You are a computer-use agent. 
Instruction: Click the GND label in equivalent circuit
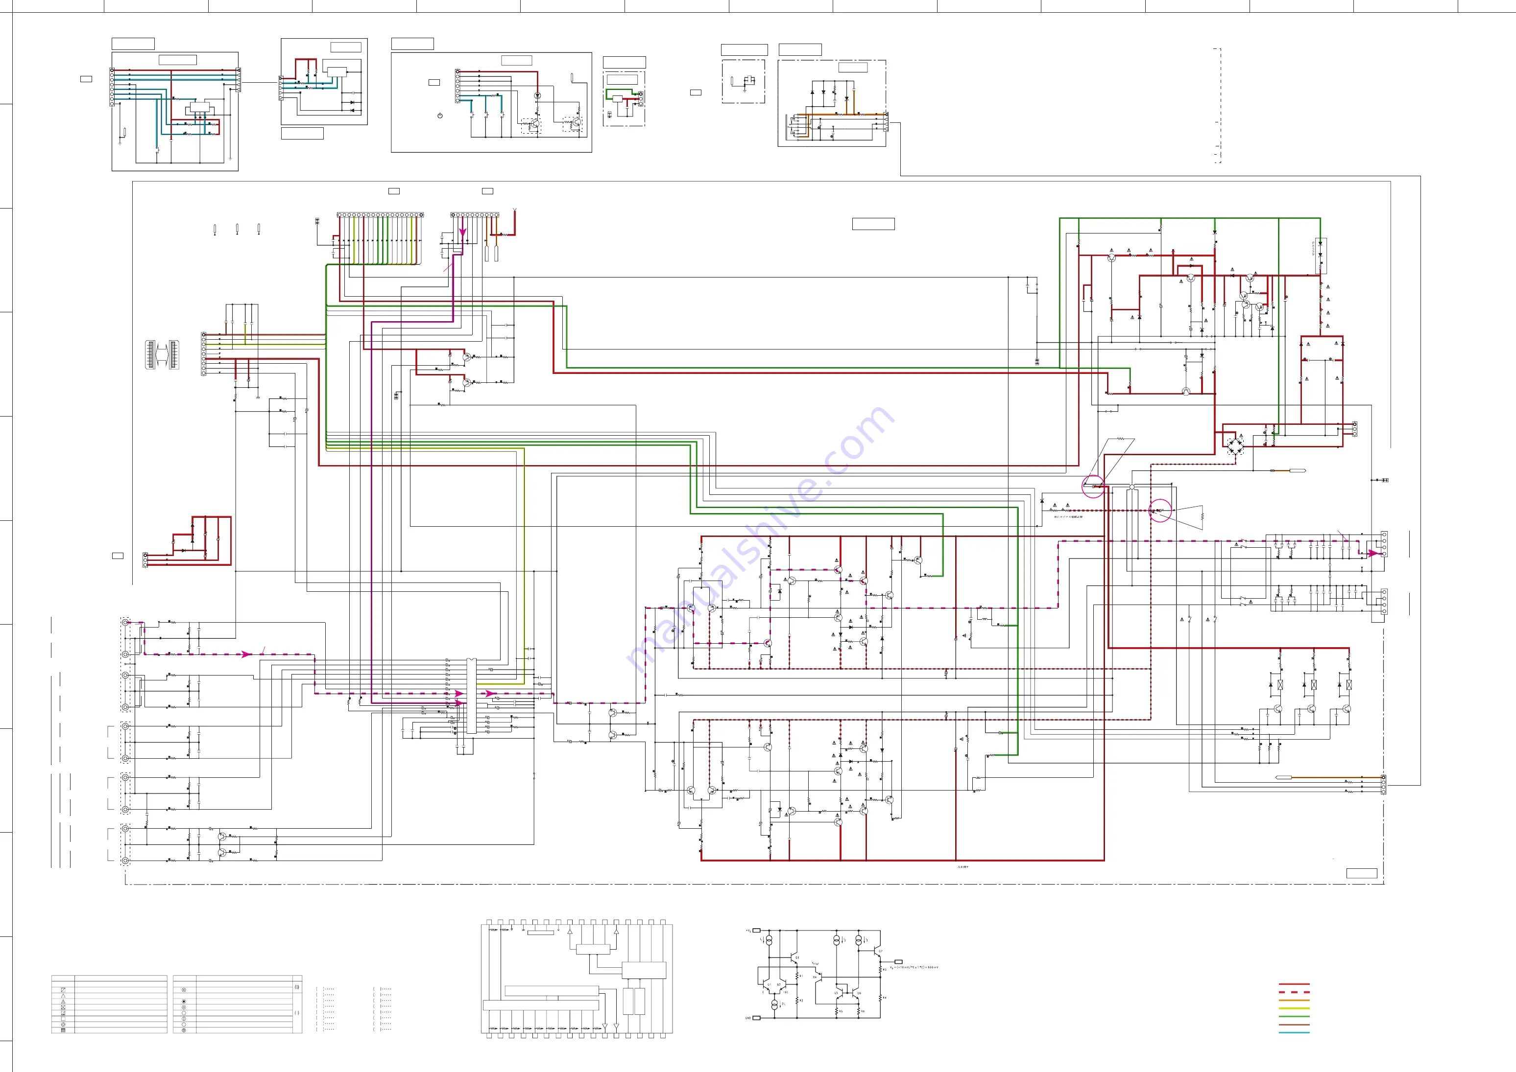point(748,1019)
